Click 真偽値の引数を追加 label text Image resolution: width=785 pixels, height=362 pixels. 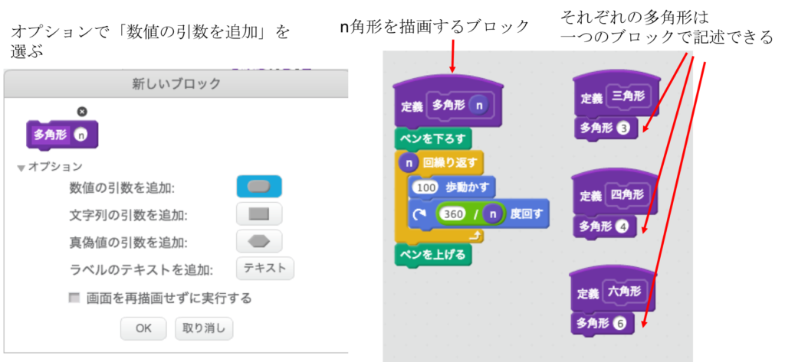click(128, 243)
